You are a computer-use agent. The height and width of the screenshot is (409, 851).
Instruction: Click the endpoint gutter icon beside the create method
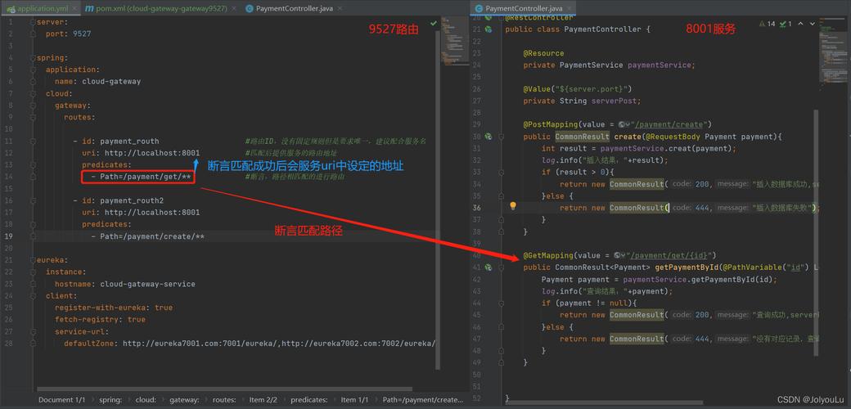pos(489,137)
